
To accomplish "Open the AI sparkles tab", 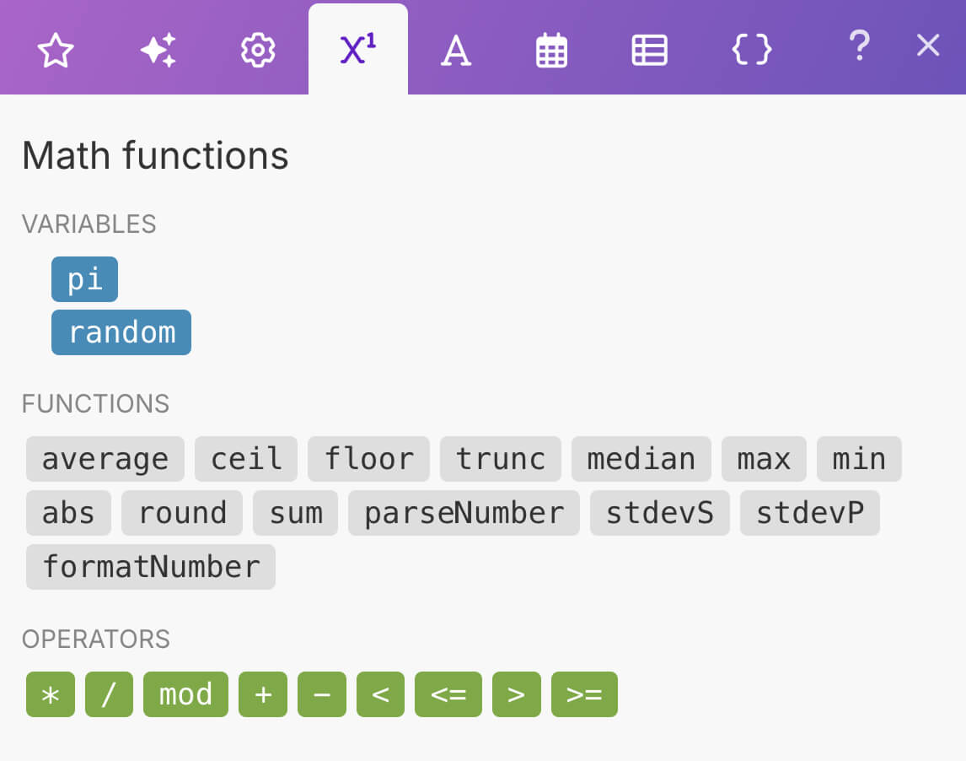I will coord(158,50).
